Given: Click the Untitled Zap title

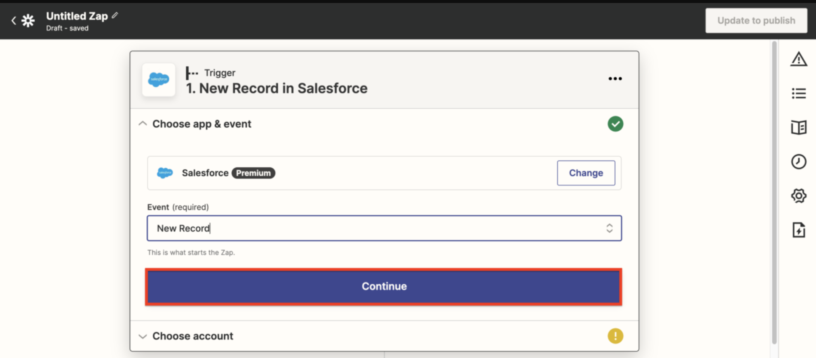Looking at the screenshot, I should 77,16.
